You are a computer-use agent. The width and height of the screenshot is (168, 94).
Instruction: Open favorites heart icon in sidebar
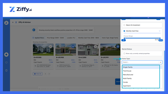(x=6, y=62)
